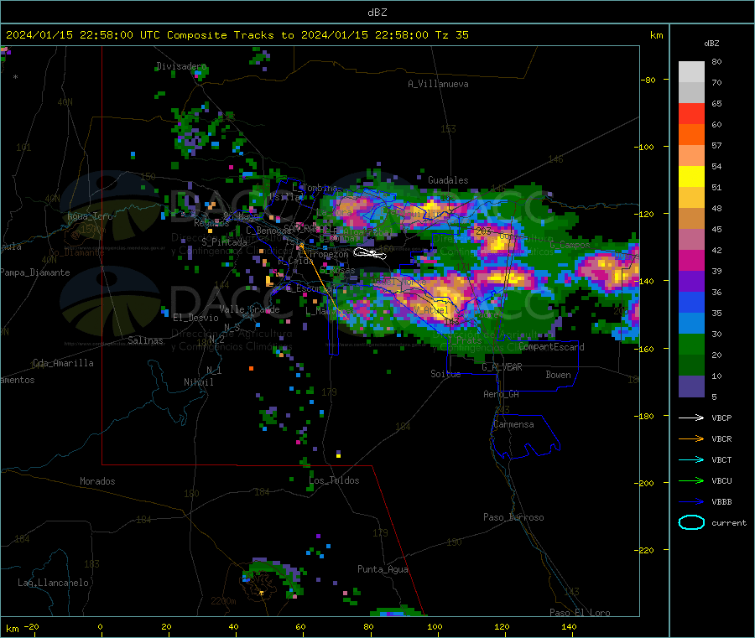This screenshot has height=638, width=755.
Task: Click the 100 km horizontal axis label
Action: point(435,626)
